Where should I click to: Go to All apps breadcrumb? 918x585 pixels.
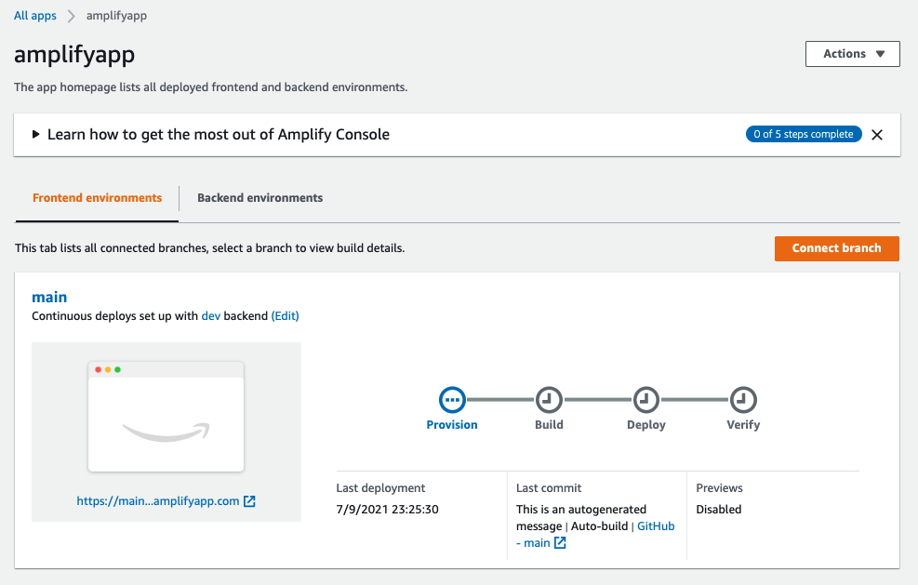coord(35,16)
